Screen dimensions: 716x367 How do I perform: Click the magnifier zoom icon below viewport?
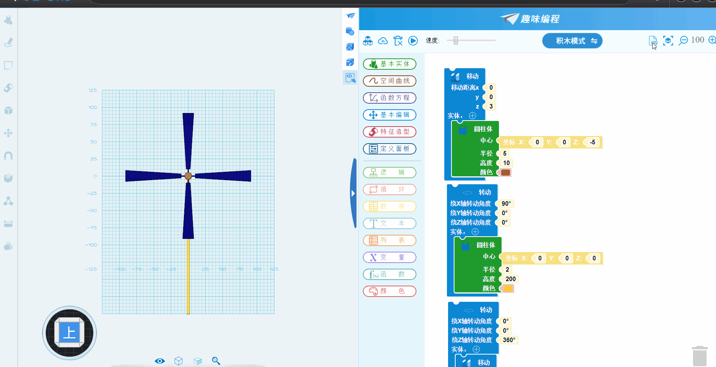(216, 361)
